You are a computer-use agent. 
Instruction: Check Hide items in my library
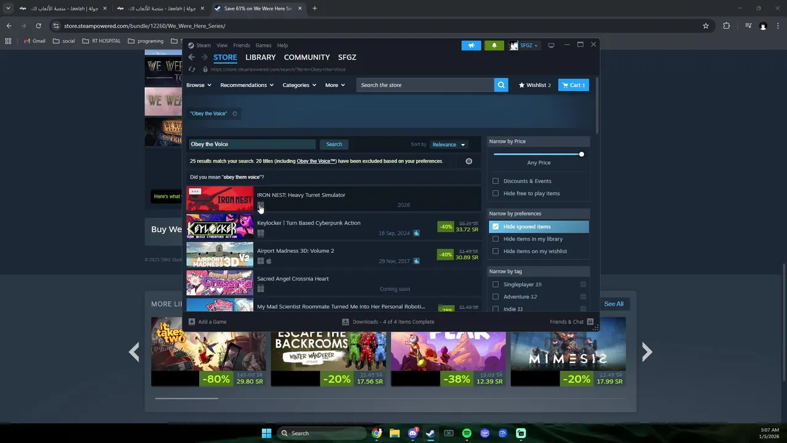click(496, 239)
